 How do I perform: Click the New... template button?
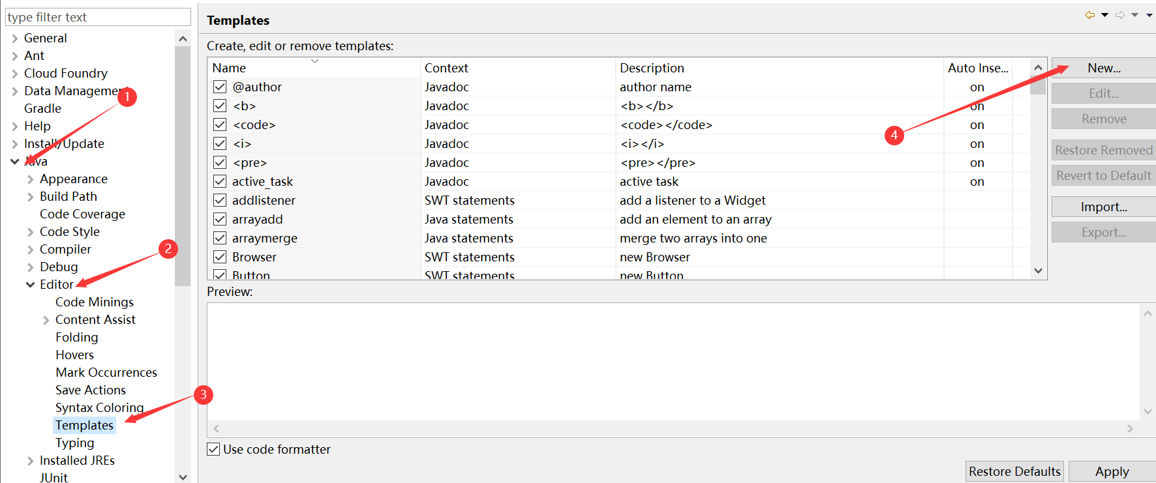click(x=1103, y=68)
